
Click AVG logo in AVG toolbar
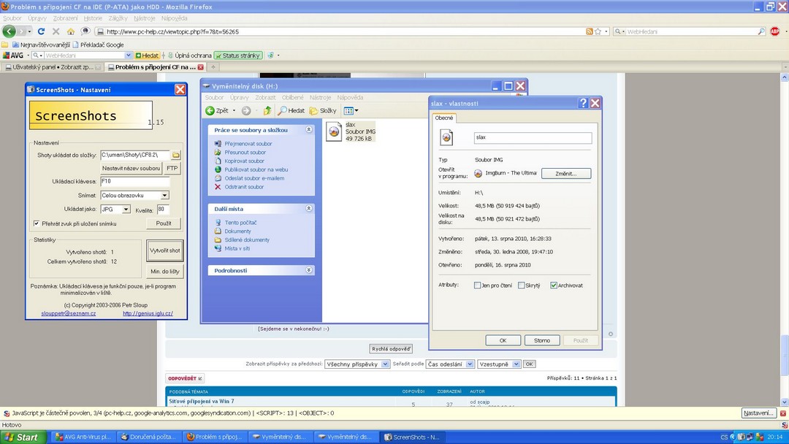click(x=13, y=55)
